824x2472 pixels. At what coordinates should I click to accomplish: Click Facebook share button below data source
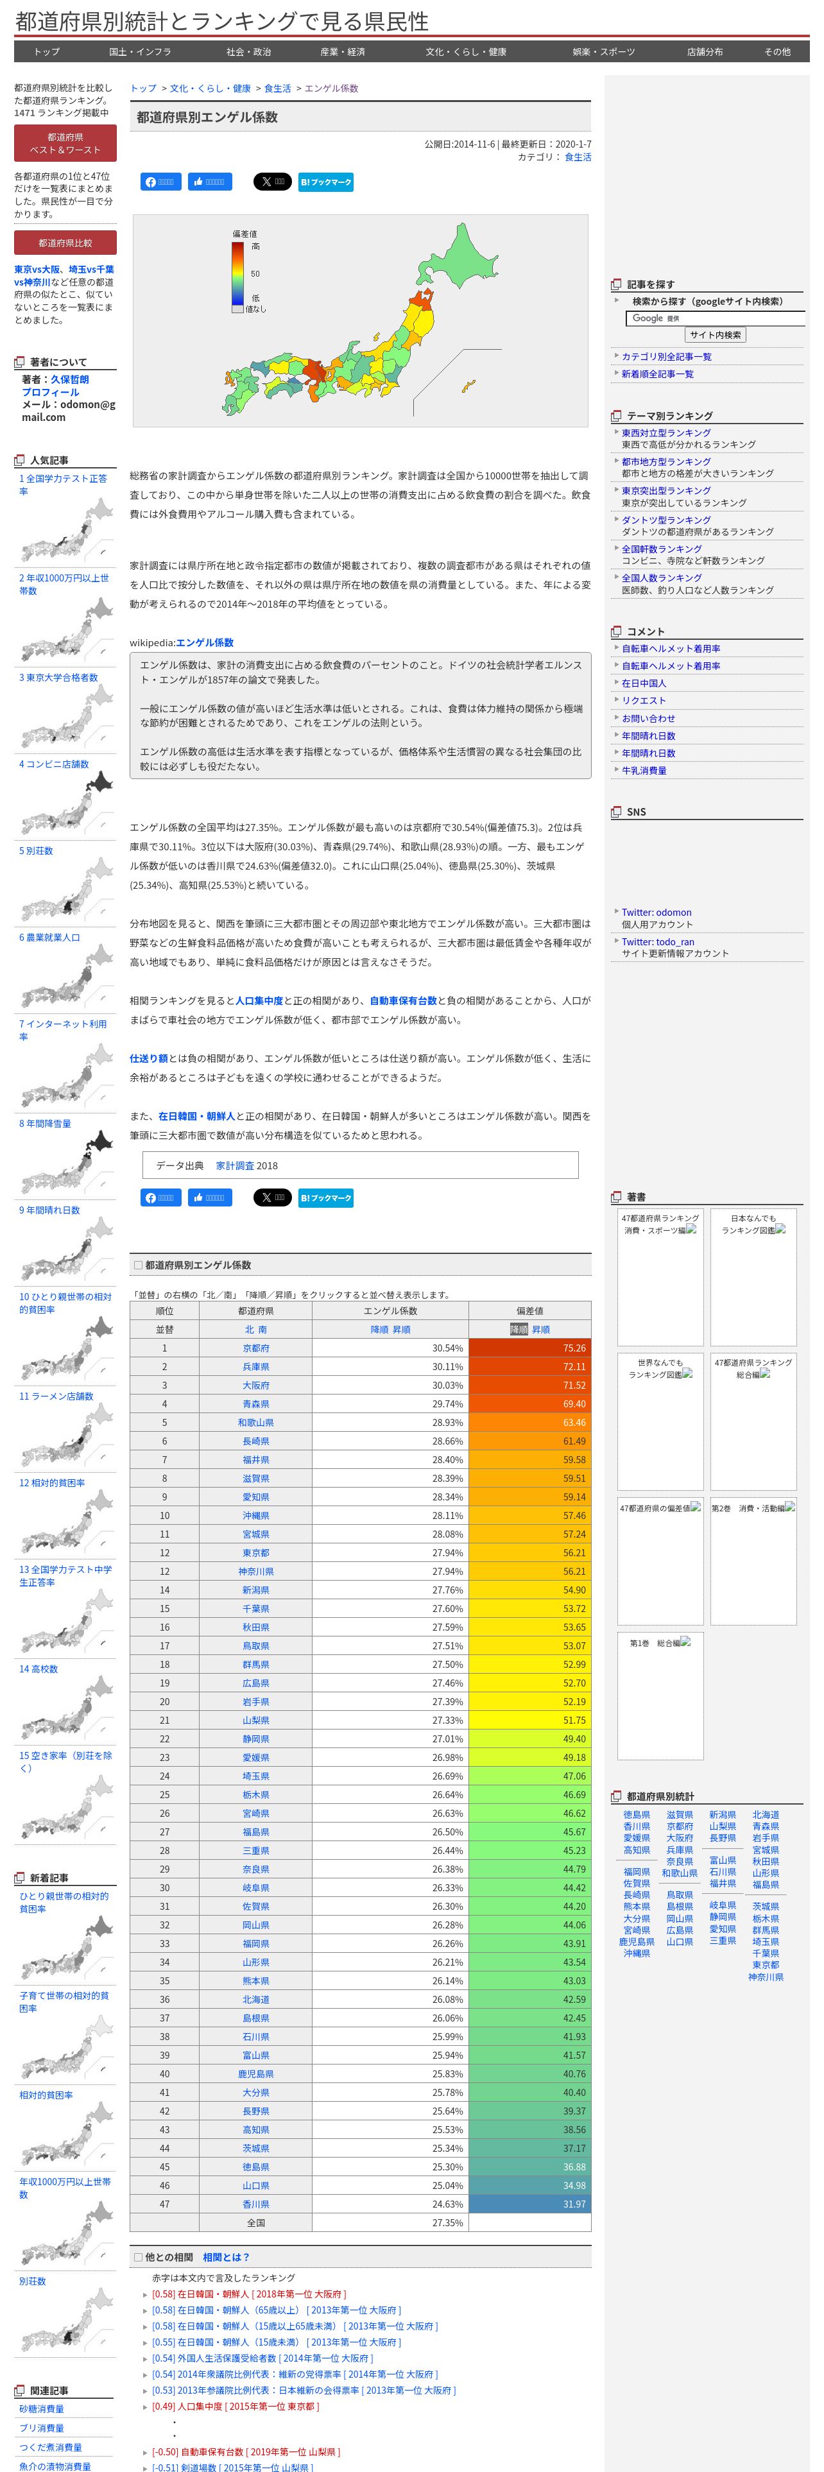pyautogui.click(x=161, y=1197)
